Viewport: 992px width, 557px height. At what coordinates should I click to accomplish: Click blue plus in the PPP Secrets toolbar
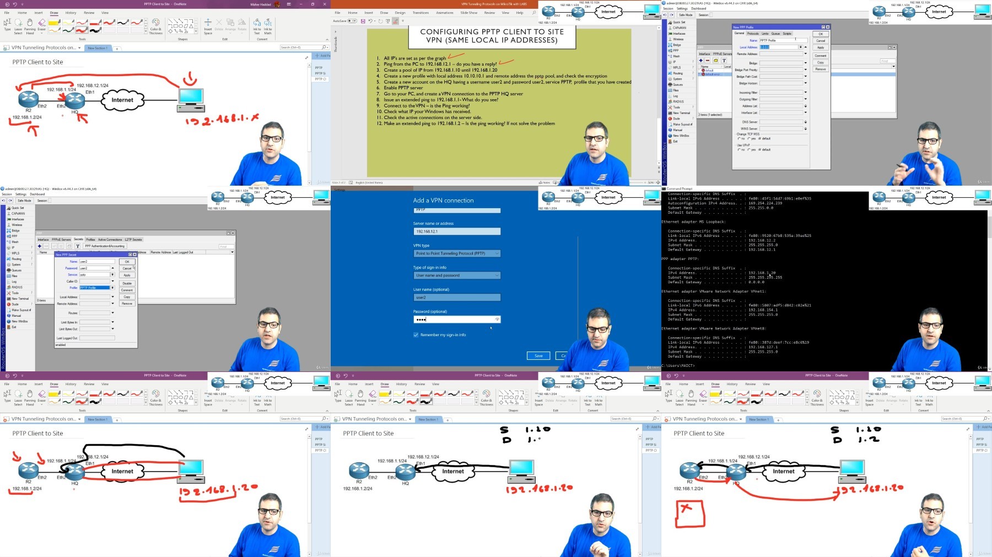click(40, 246)
